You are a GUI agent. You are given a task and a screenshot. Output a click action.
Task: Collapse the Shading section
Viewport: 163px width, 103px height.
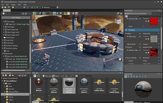click(126, 30)
